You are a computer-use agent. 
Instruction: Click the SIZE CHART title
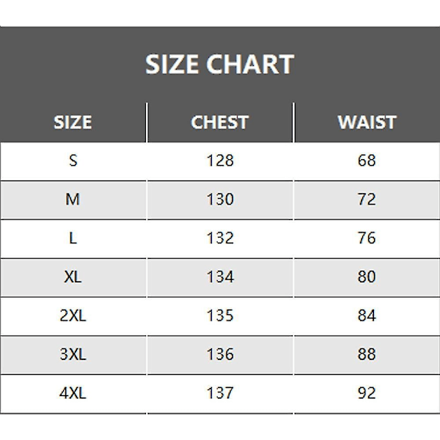(x=219, y=65)
